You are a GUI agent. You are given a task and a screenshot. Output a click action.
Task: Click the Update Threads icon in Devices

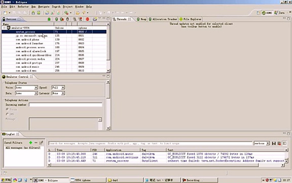click(x=75, y=19)
